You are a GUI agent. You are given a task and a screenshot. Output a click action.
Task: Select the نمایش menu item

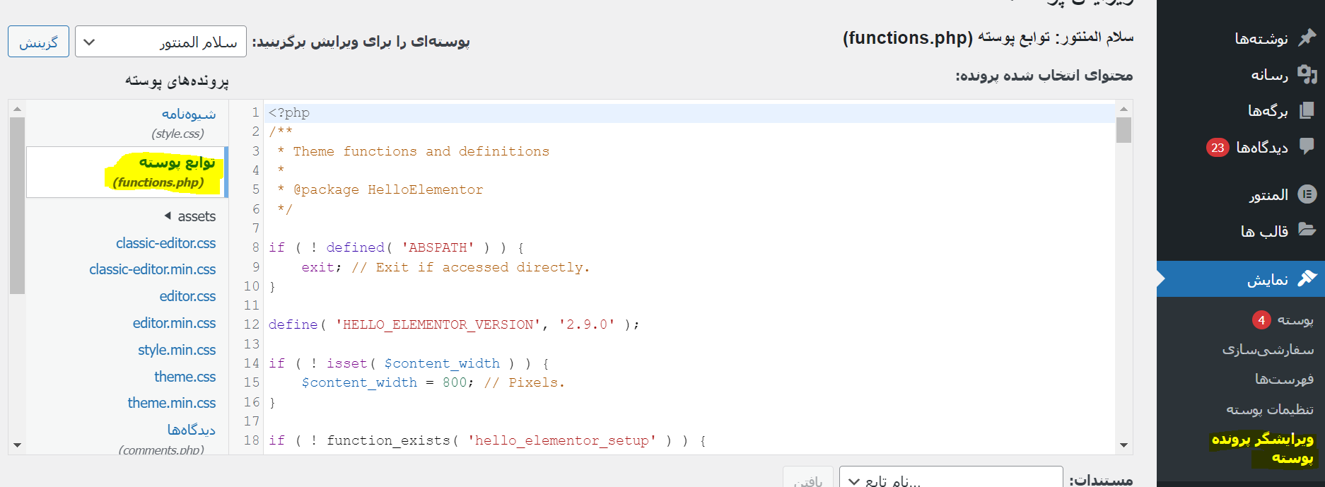1241,279
